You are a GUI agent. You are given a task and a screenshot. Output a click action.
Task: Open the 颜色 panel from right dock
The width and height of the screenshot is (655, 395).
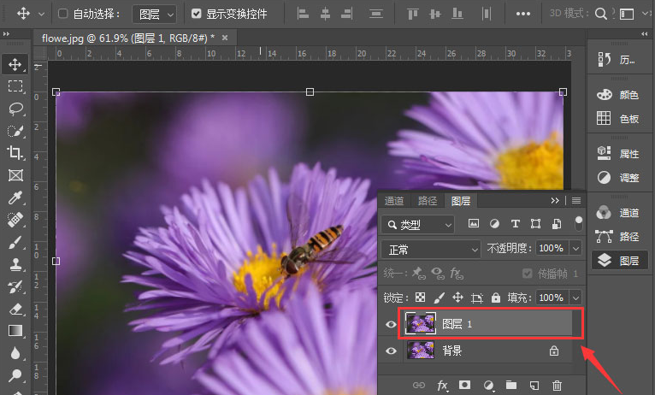pyautogui.click(x=618, y=95)
